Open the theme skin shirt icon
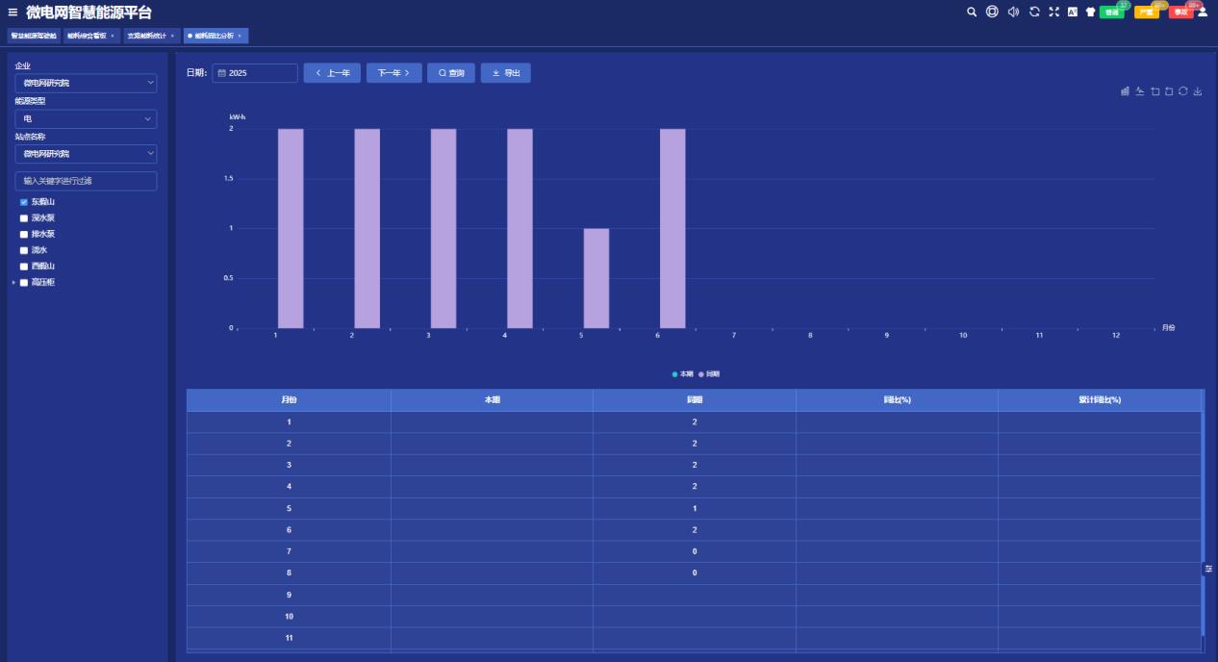 pyautogui.click(x=1090, y=12)
